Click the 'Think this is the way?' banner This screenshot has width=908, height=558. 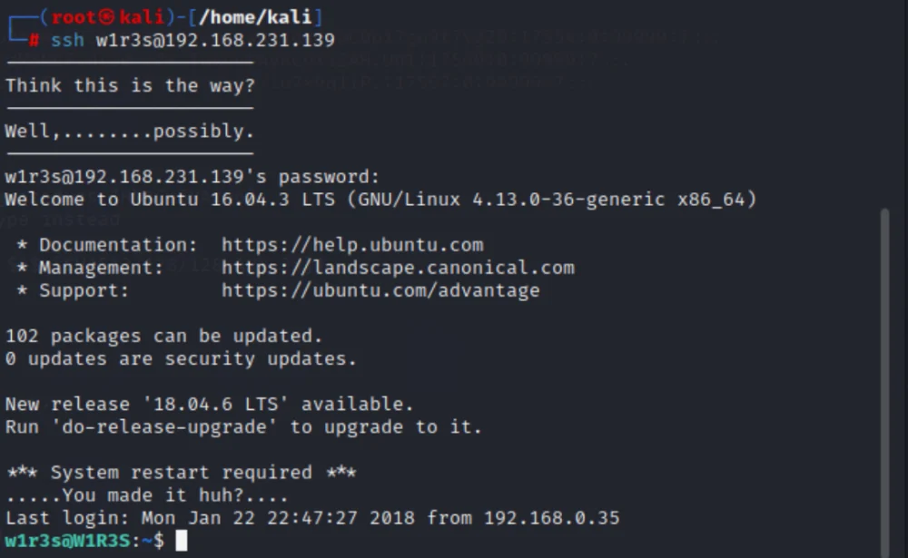pyautogui.click(x=130, y=85)
